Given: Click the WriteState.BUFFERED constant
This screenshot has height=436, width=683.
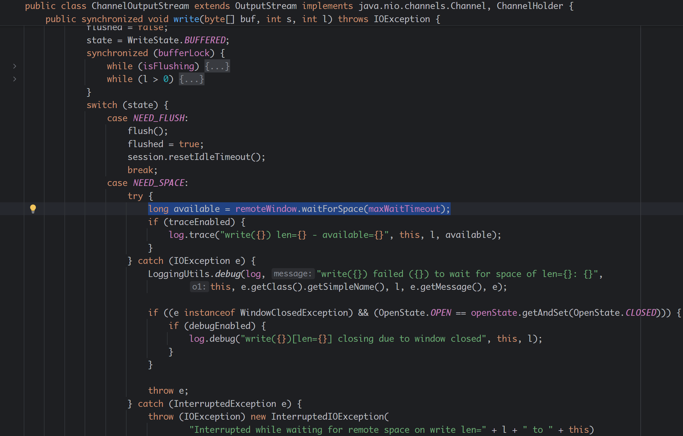Looking at the screenshot, I should [205, 40].
